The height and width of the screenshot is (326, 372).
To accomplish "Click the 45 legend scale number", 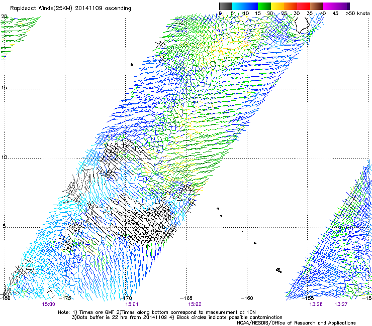I will [335, 14].
